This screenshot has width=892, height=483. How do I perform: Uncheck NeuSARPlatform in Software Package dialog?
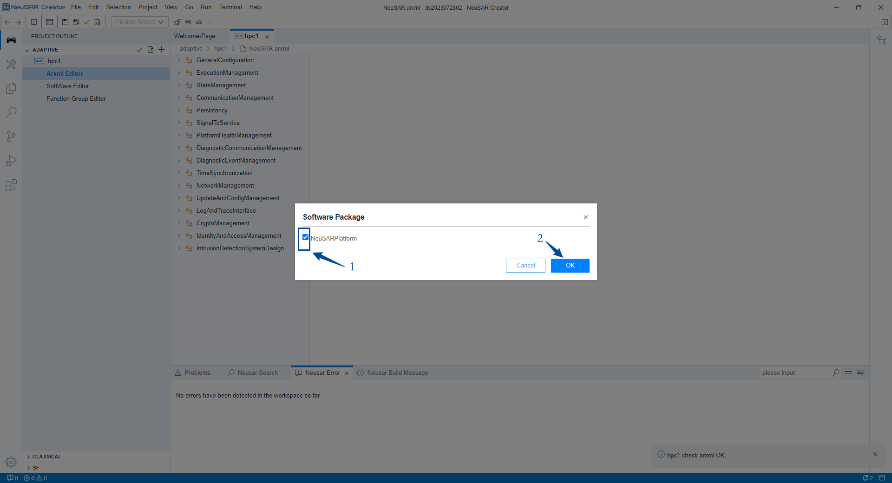pos(305,238)
